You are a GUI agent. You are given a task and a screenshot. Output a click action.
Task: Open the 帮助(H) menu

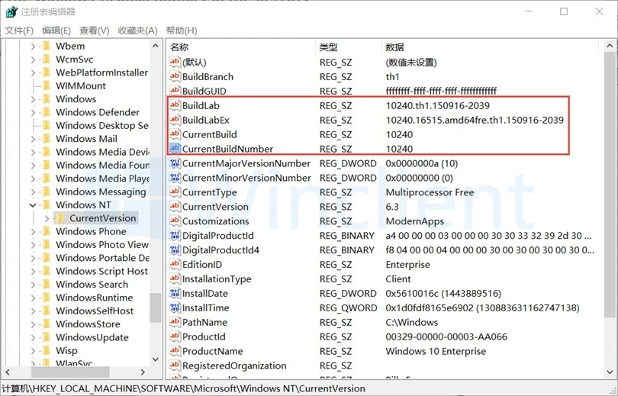pyautogui.click(x=180, y=31)
